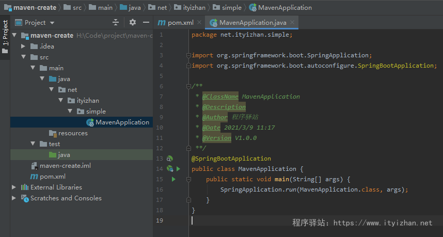Click the .idea folder icon
443x237 pixels.
(x=34, y=46)
